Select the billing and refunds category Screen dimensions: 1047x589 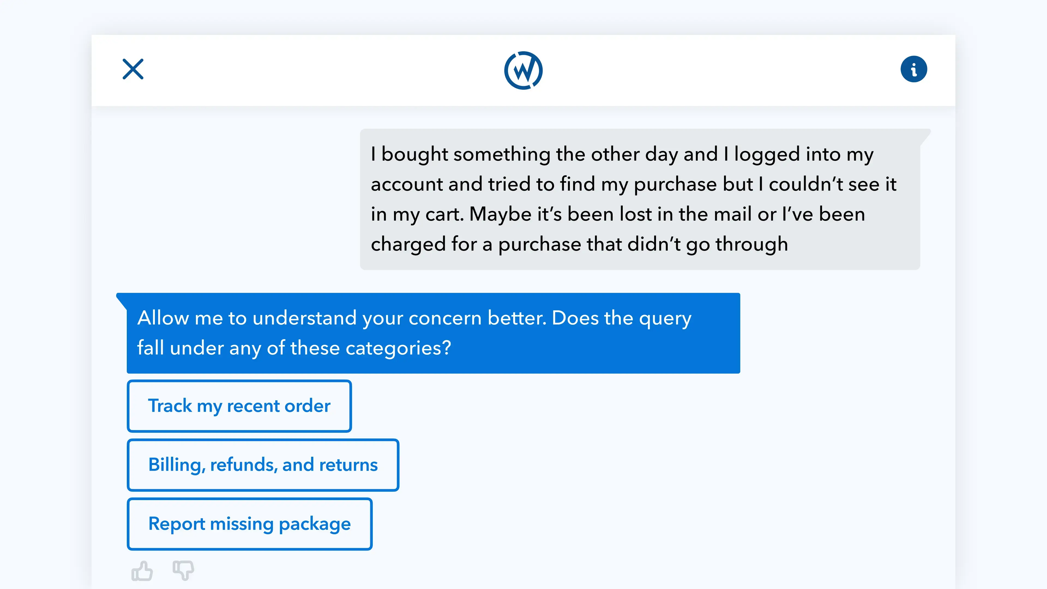(x=263, y=465)
